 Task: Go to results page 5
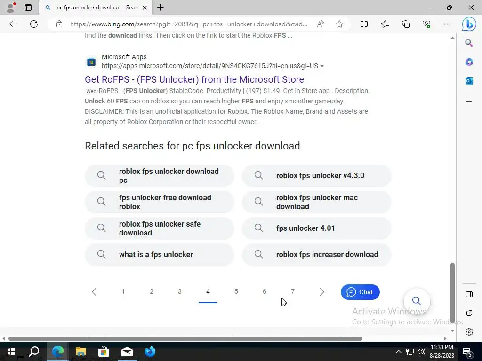236,291
